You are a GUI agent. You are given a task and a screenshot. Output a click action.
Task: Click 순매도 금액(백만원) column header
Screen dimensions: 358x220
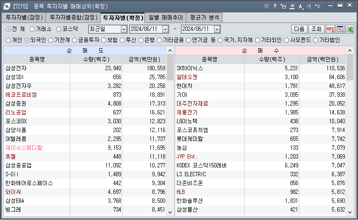(x=144, y=59)
